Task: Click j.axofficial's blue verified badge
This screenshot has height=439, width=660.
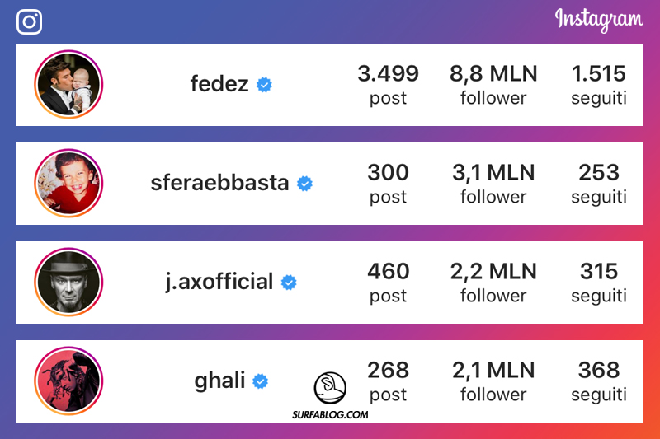Action: (x=289, y=283)
